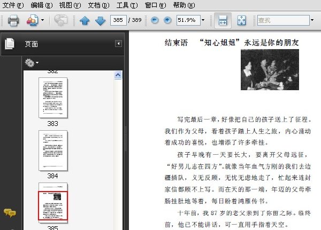This screenshot has height=230, width=321.
Task: Collapse the Pages panel with arrow button
Action: click(119, 44)
